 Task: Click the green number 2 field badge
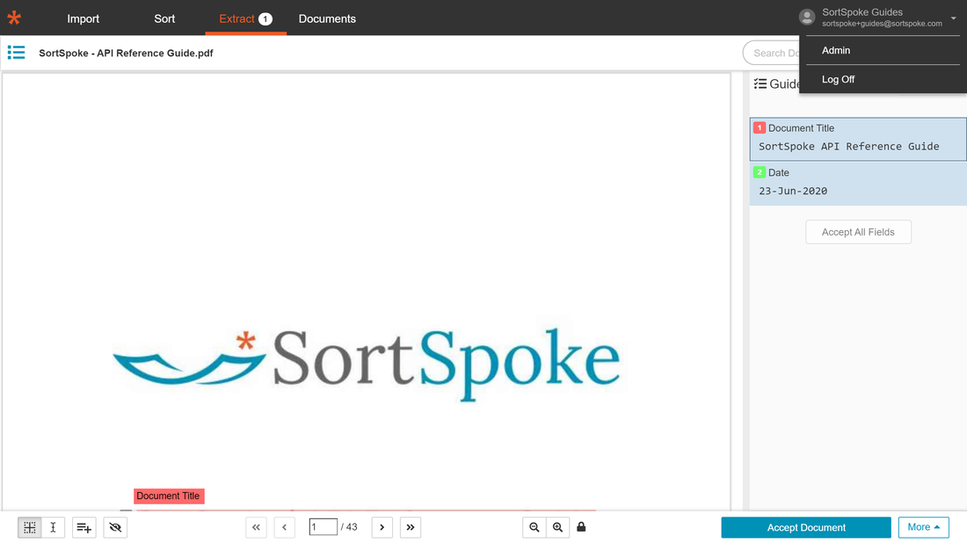tap(760, 172)
